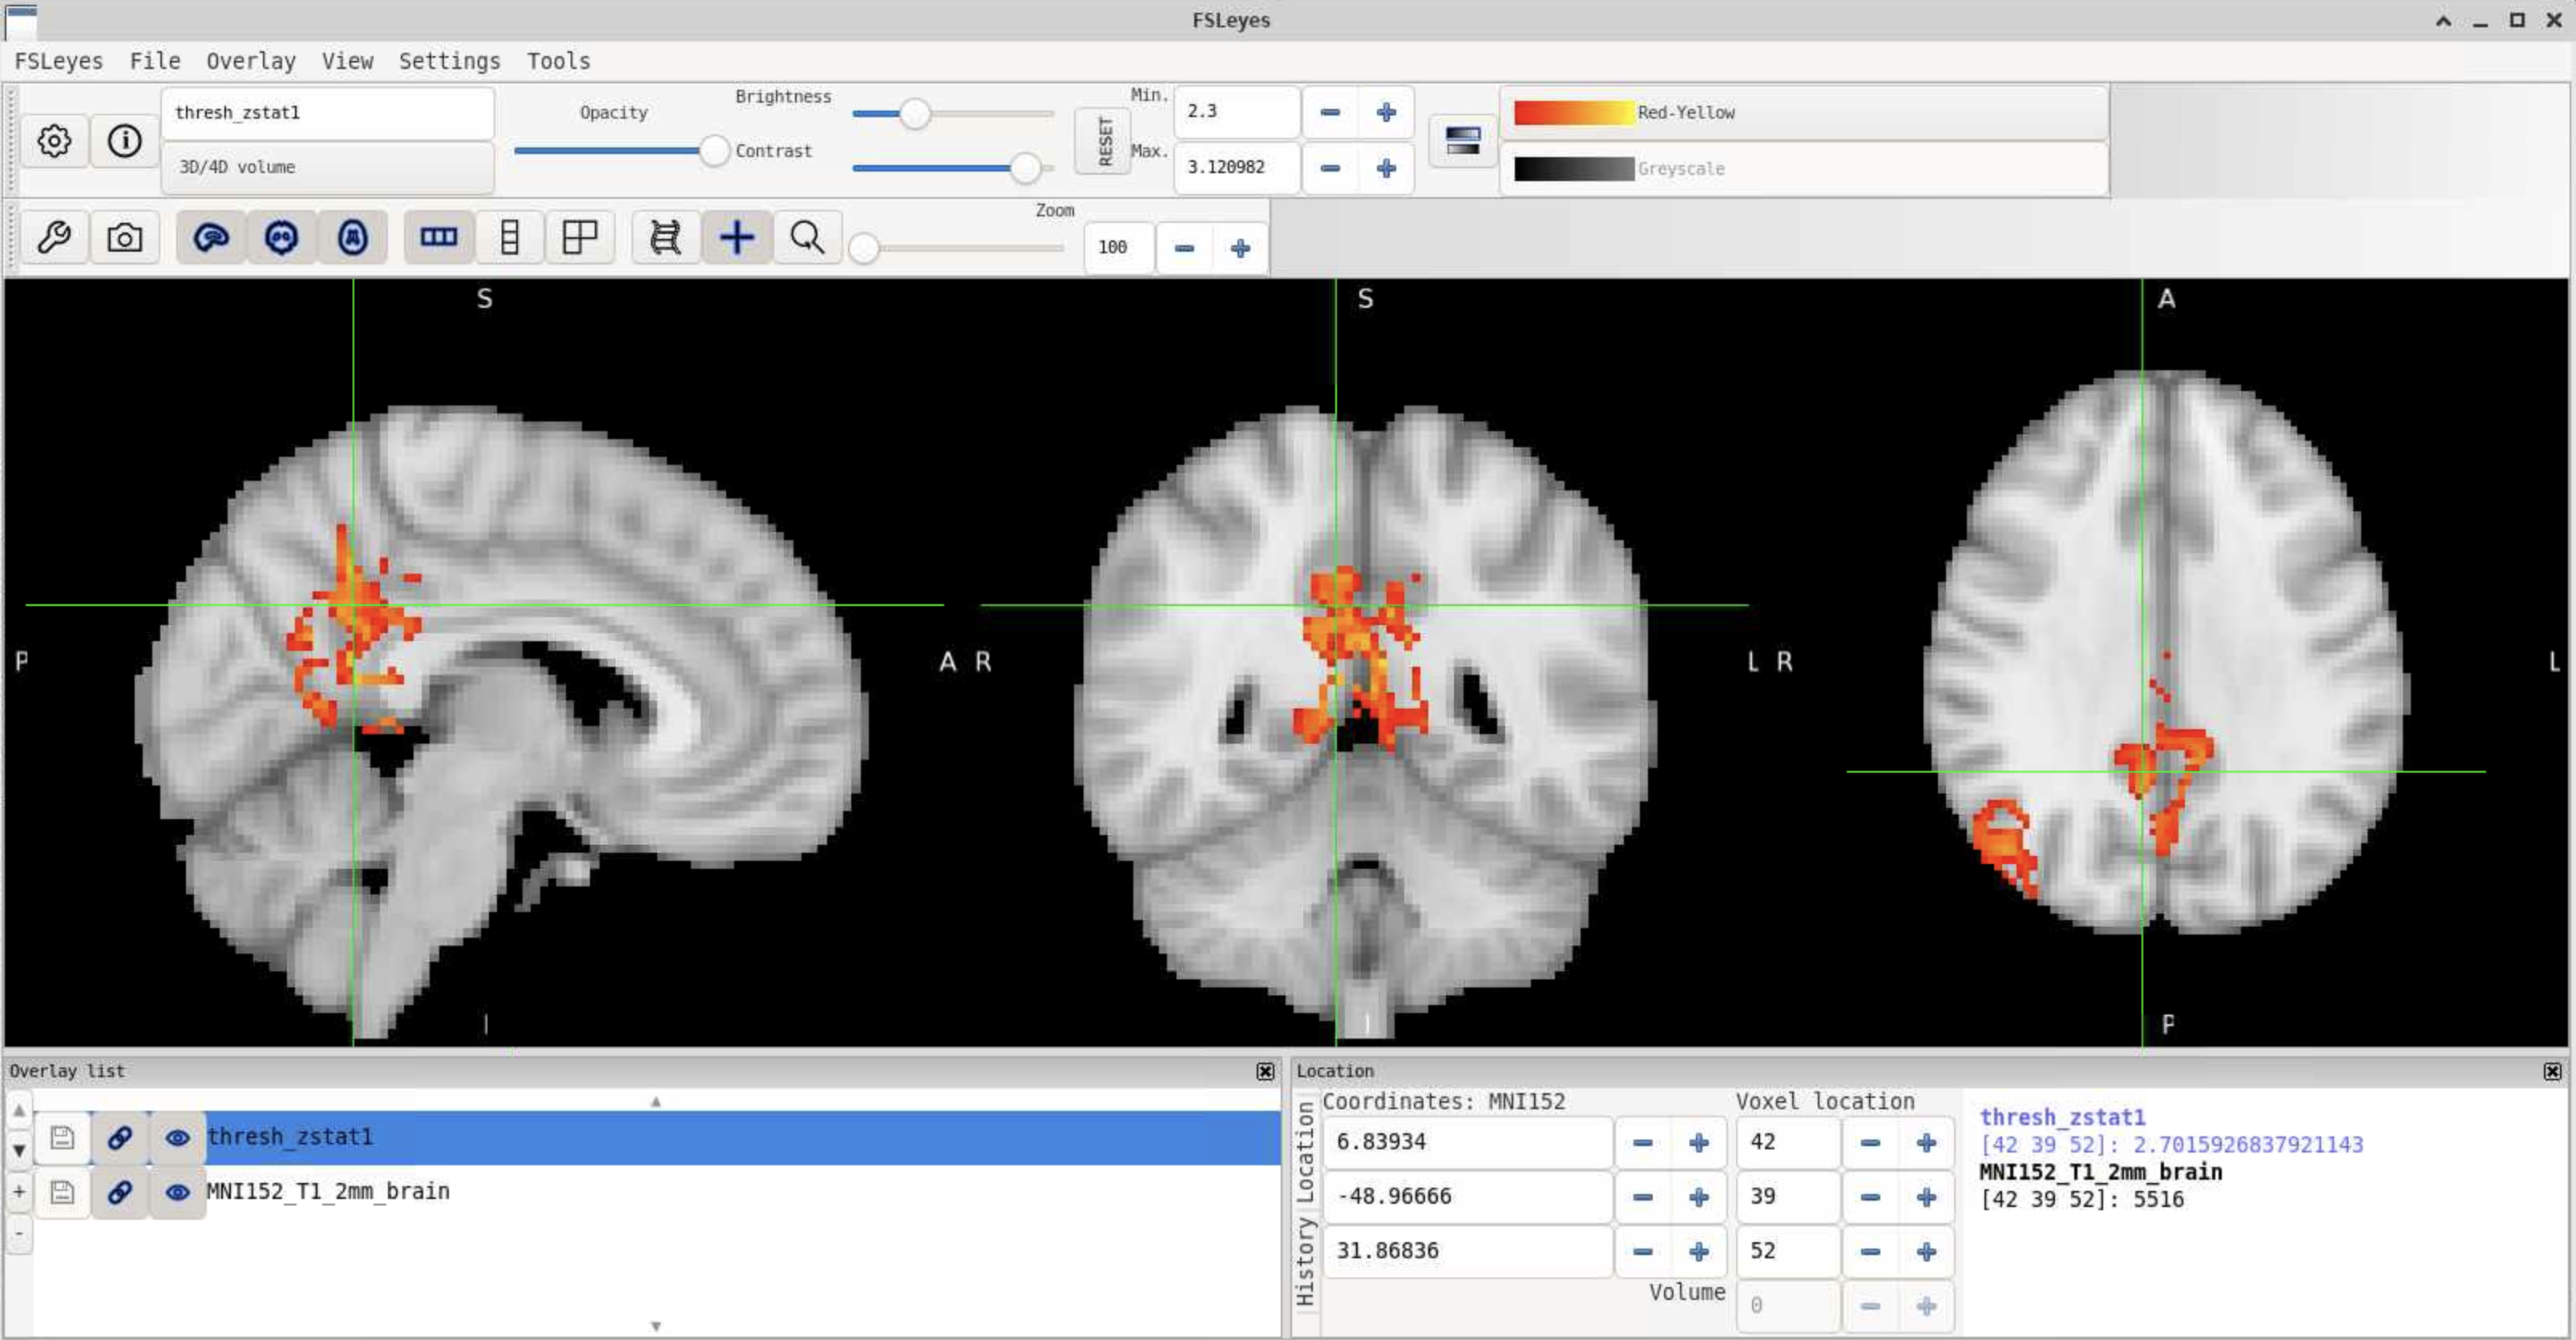Hide the MNI152_T1_2mm_brain overlay eye icon
Image resolution: width=2576 pixels, height=1340 pixels.
[x=178, y=1192]
